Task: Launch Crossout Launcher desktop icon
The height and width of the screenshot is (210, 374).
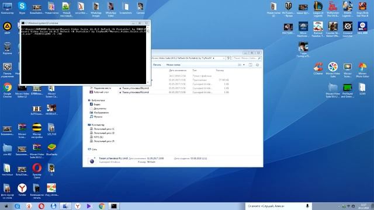Action: pos(348,30)
